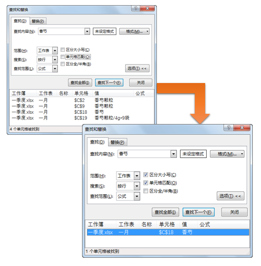Click 查找内容 input field in lower dialog

144,154
